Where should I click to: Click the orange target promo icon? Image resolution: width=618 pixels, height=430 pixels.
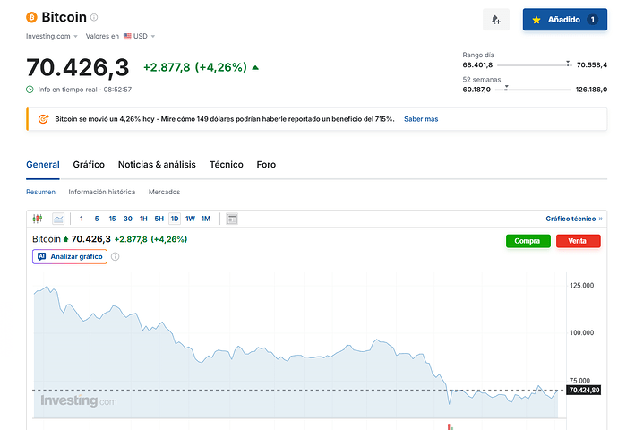click(x=43, y=119)
